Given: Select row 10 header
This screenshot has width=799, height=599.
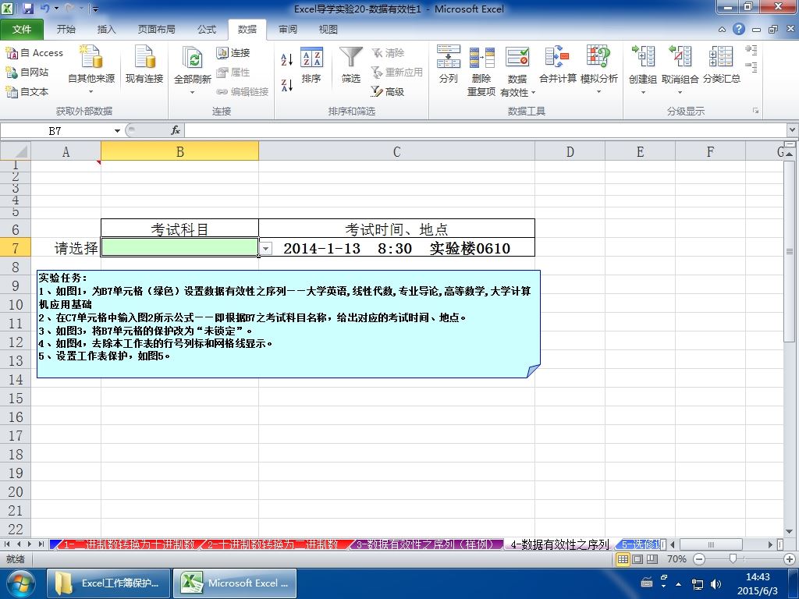Looking at the screenshot, I should coord(16,305).
